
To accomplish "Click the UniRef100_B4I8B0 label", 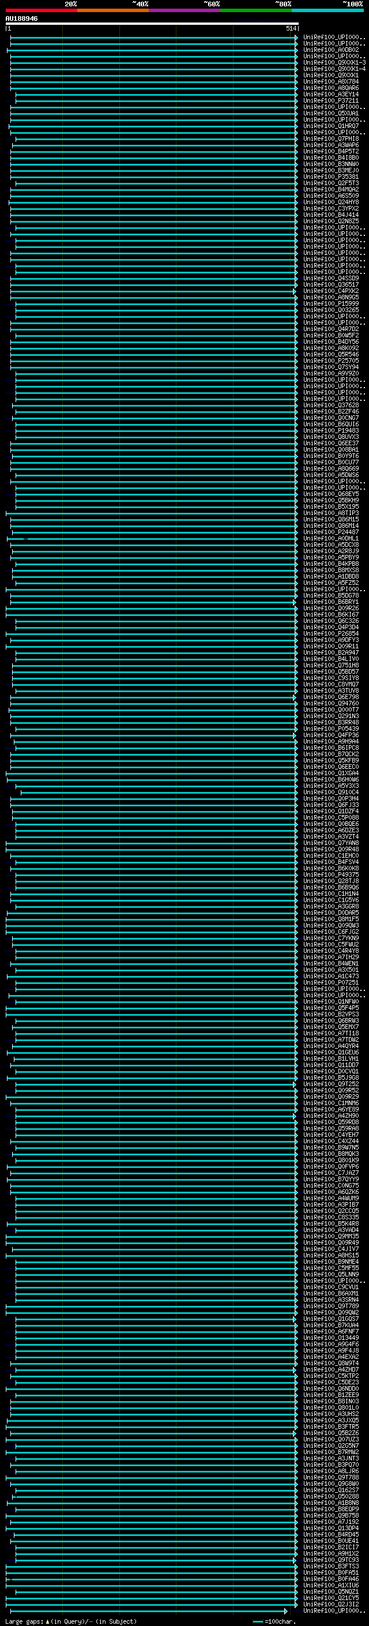I will [x=330, y=158].
